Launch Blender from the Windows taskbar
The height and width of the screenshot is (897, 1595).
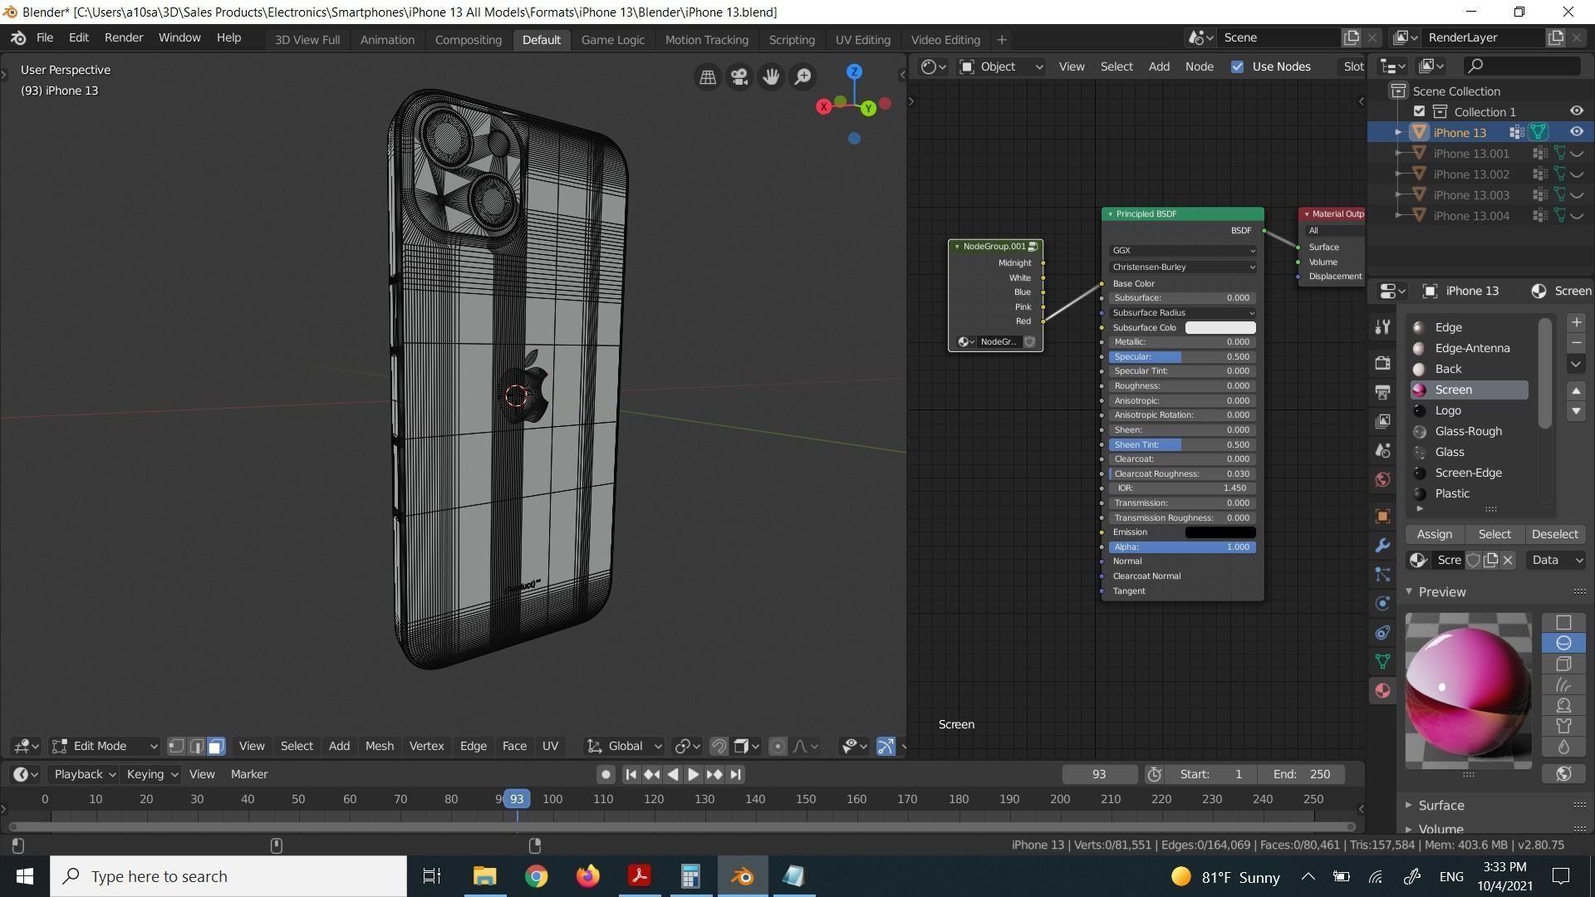(742, 876)
